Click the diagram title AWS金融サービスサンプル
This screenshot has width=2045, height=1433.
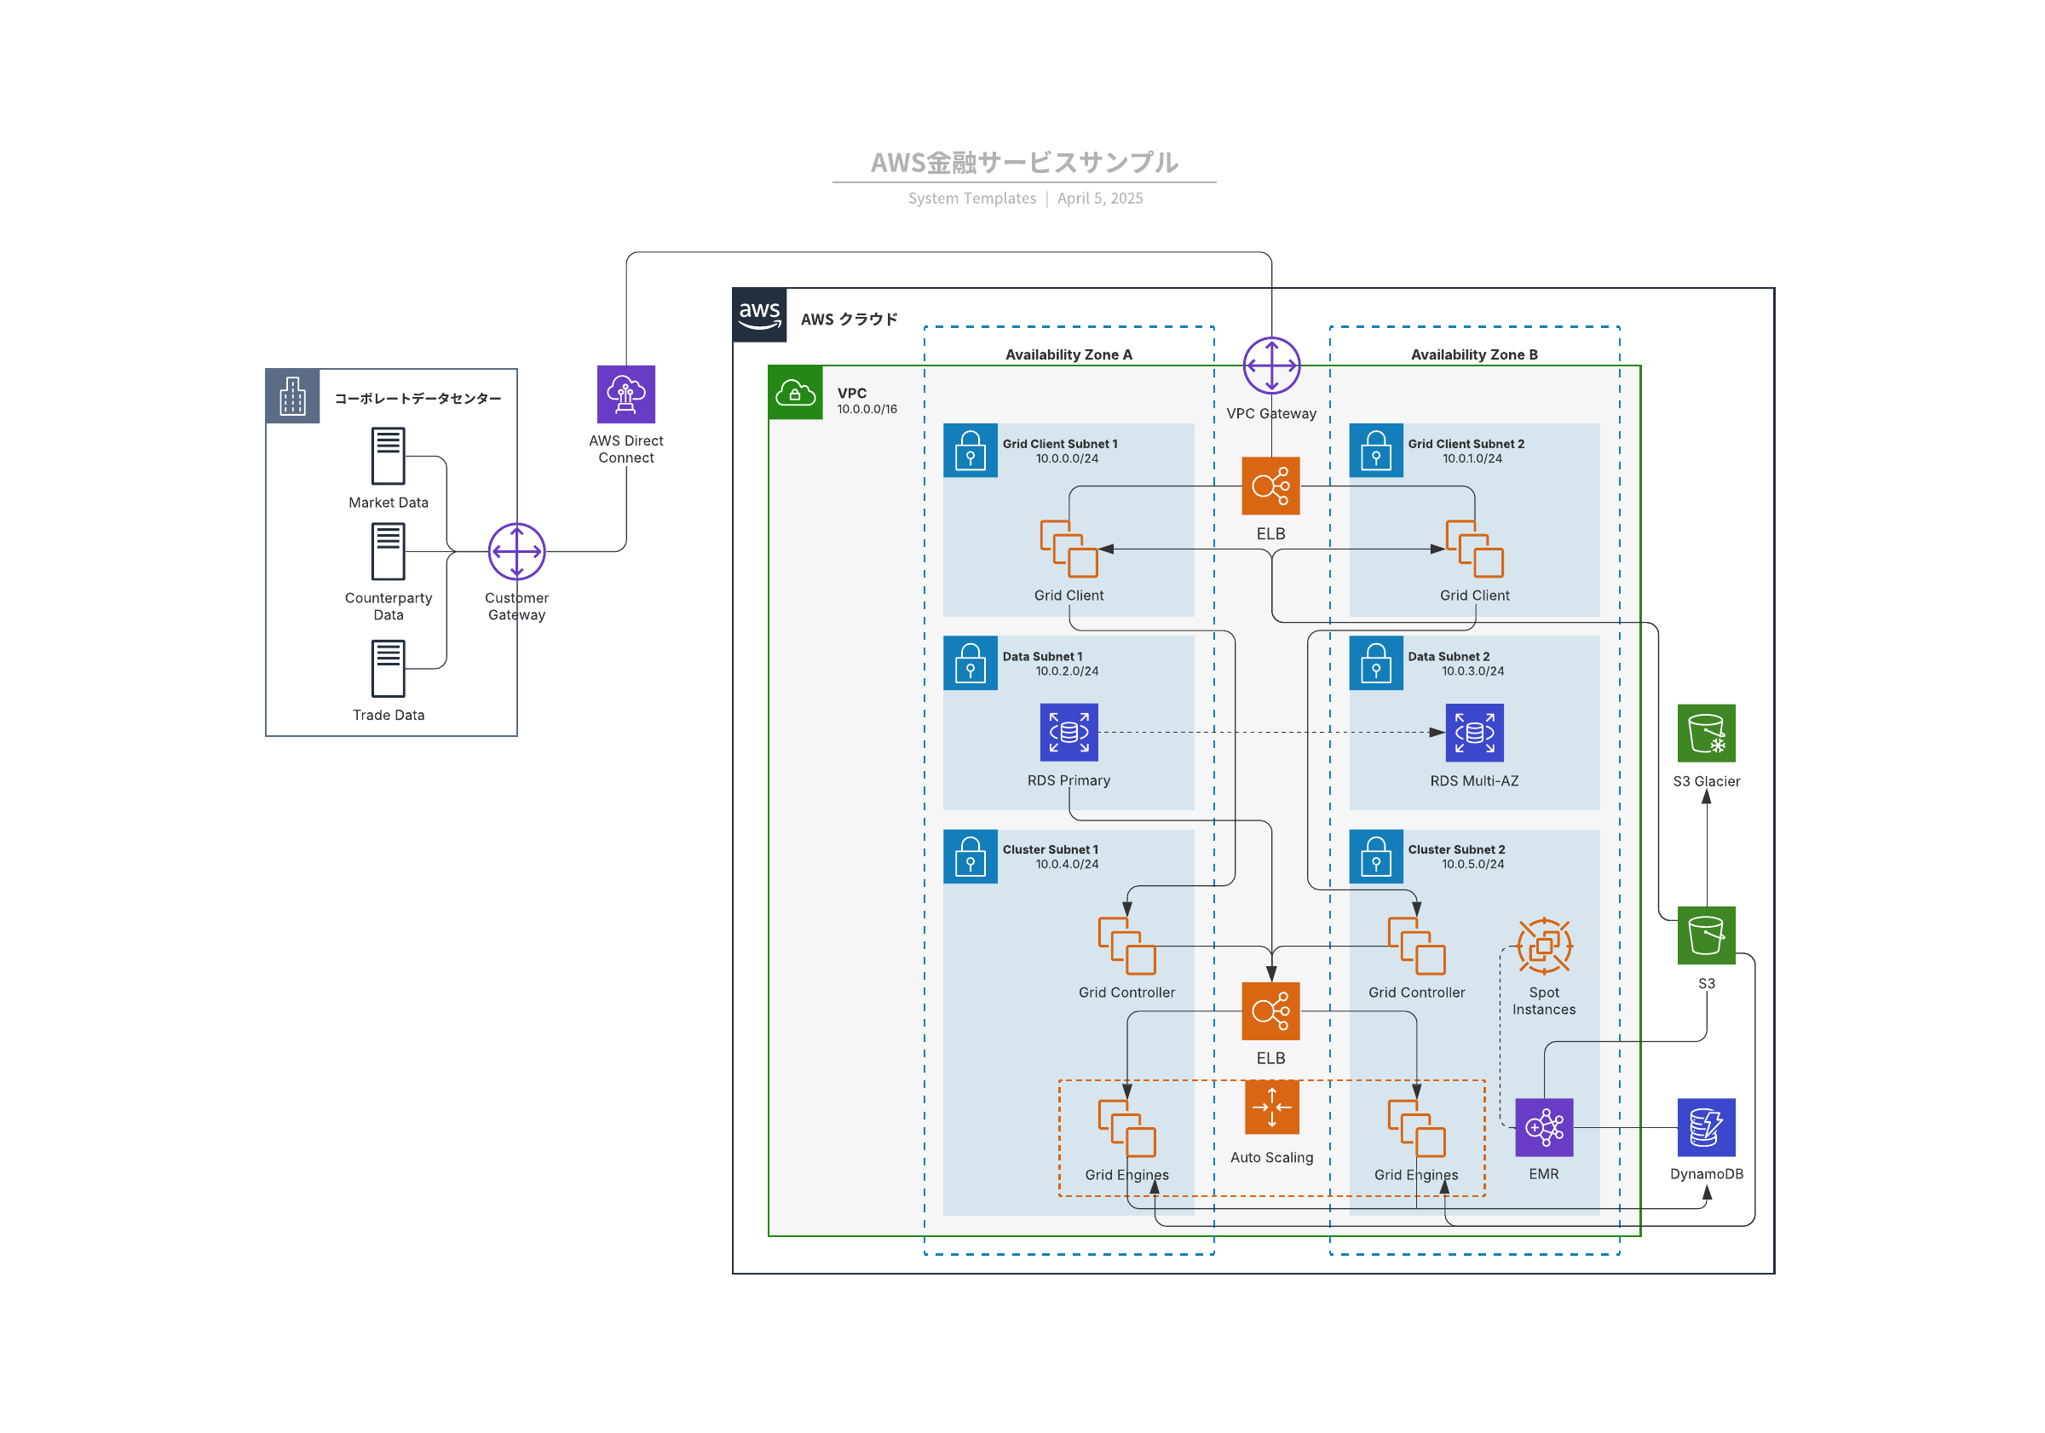click(x=1024, y=162)
